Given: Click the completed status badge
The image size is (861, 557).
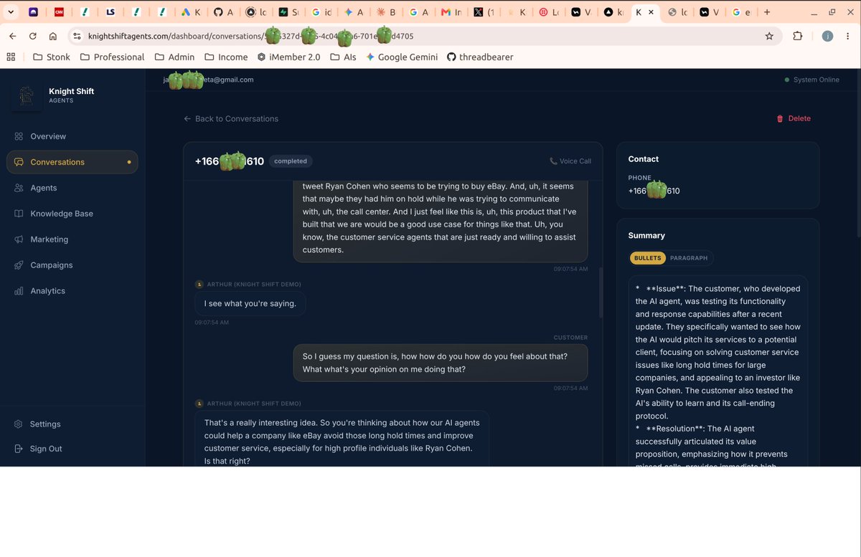Looking at the screenshot, I should pos(291,161).
